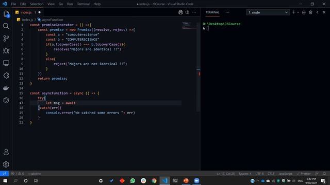This screenshot has width=330, height=185.
Task: Open the File menu
Action: click(x=13, y=4)
